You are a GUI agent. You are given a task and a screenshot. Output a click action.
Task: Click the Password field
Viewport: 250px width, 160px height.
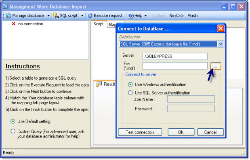click(x=191, y=109)
